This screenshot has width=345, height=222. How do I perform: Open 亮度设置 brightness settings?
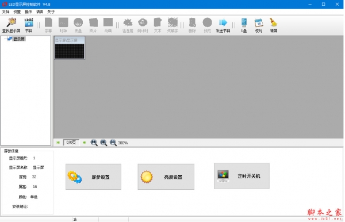(x=166, y=177)
